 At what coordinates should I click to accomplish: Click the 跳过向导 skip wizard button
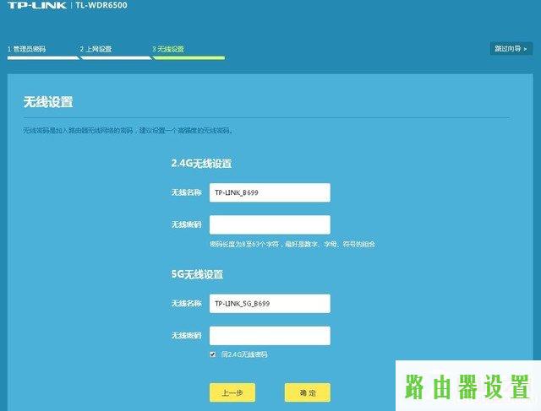[x=511, y=49]
